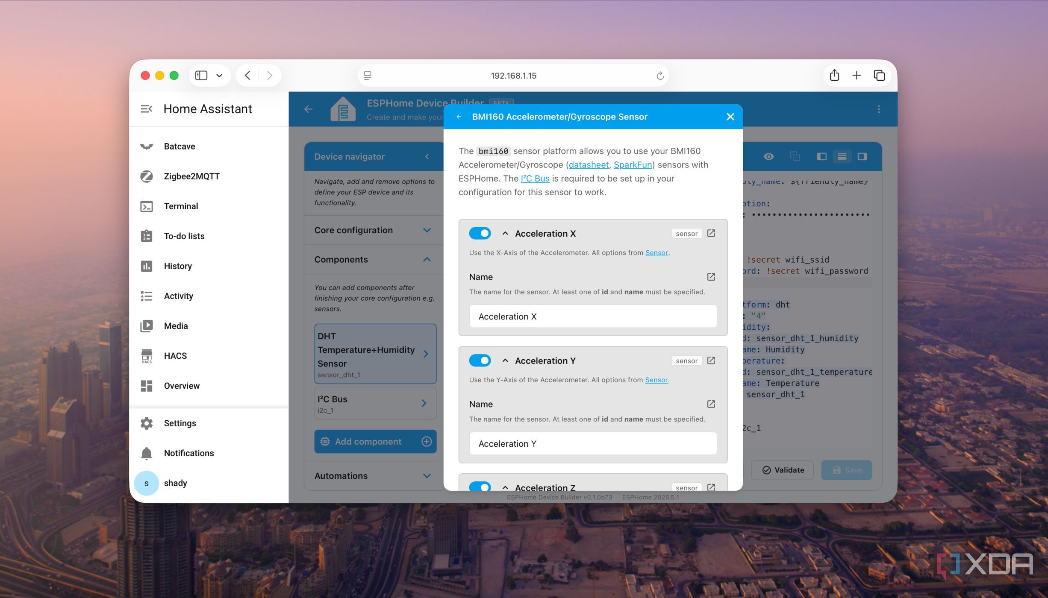This screenshot has height=598, width=1048.
Task: Open Acceleration X Name help link icon
Action: point(711,277)
